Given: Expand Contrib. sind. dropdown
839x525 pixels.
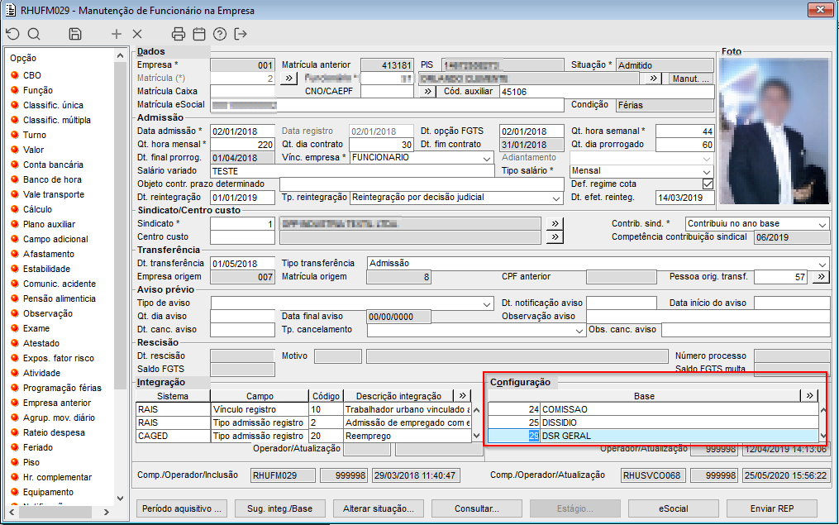Looking at the screenshot, I should coord(822,224).
